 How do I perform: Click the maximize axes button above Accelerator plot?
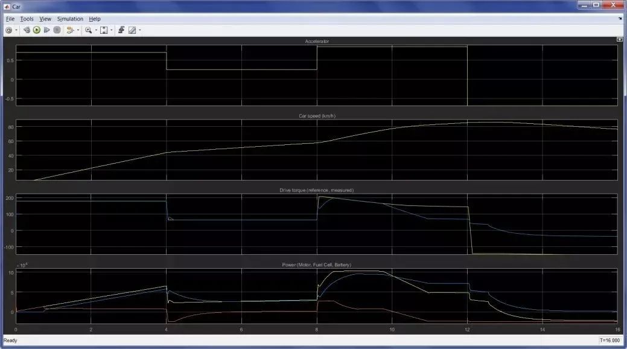(619, 39)
